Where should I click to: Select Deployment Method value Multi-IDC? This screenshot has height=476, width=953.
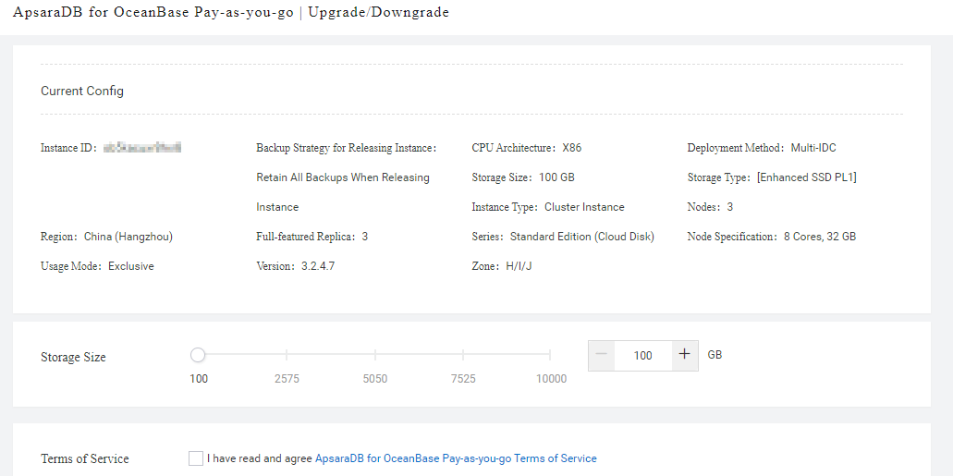[813, 148]
